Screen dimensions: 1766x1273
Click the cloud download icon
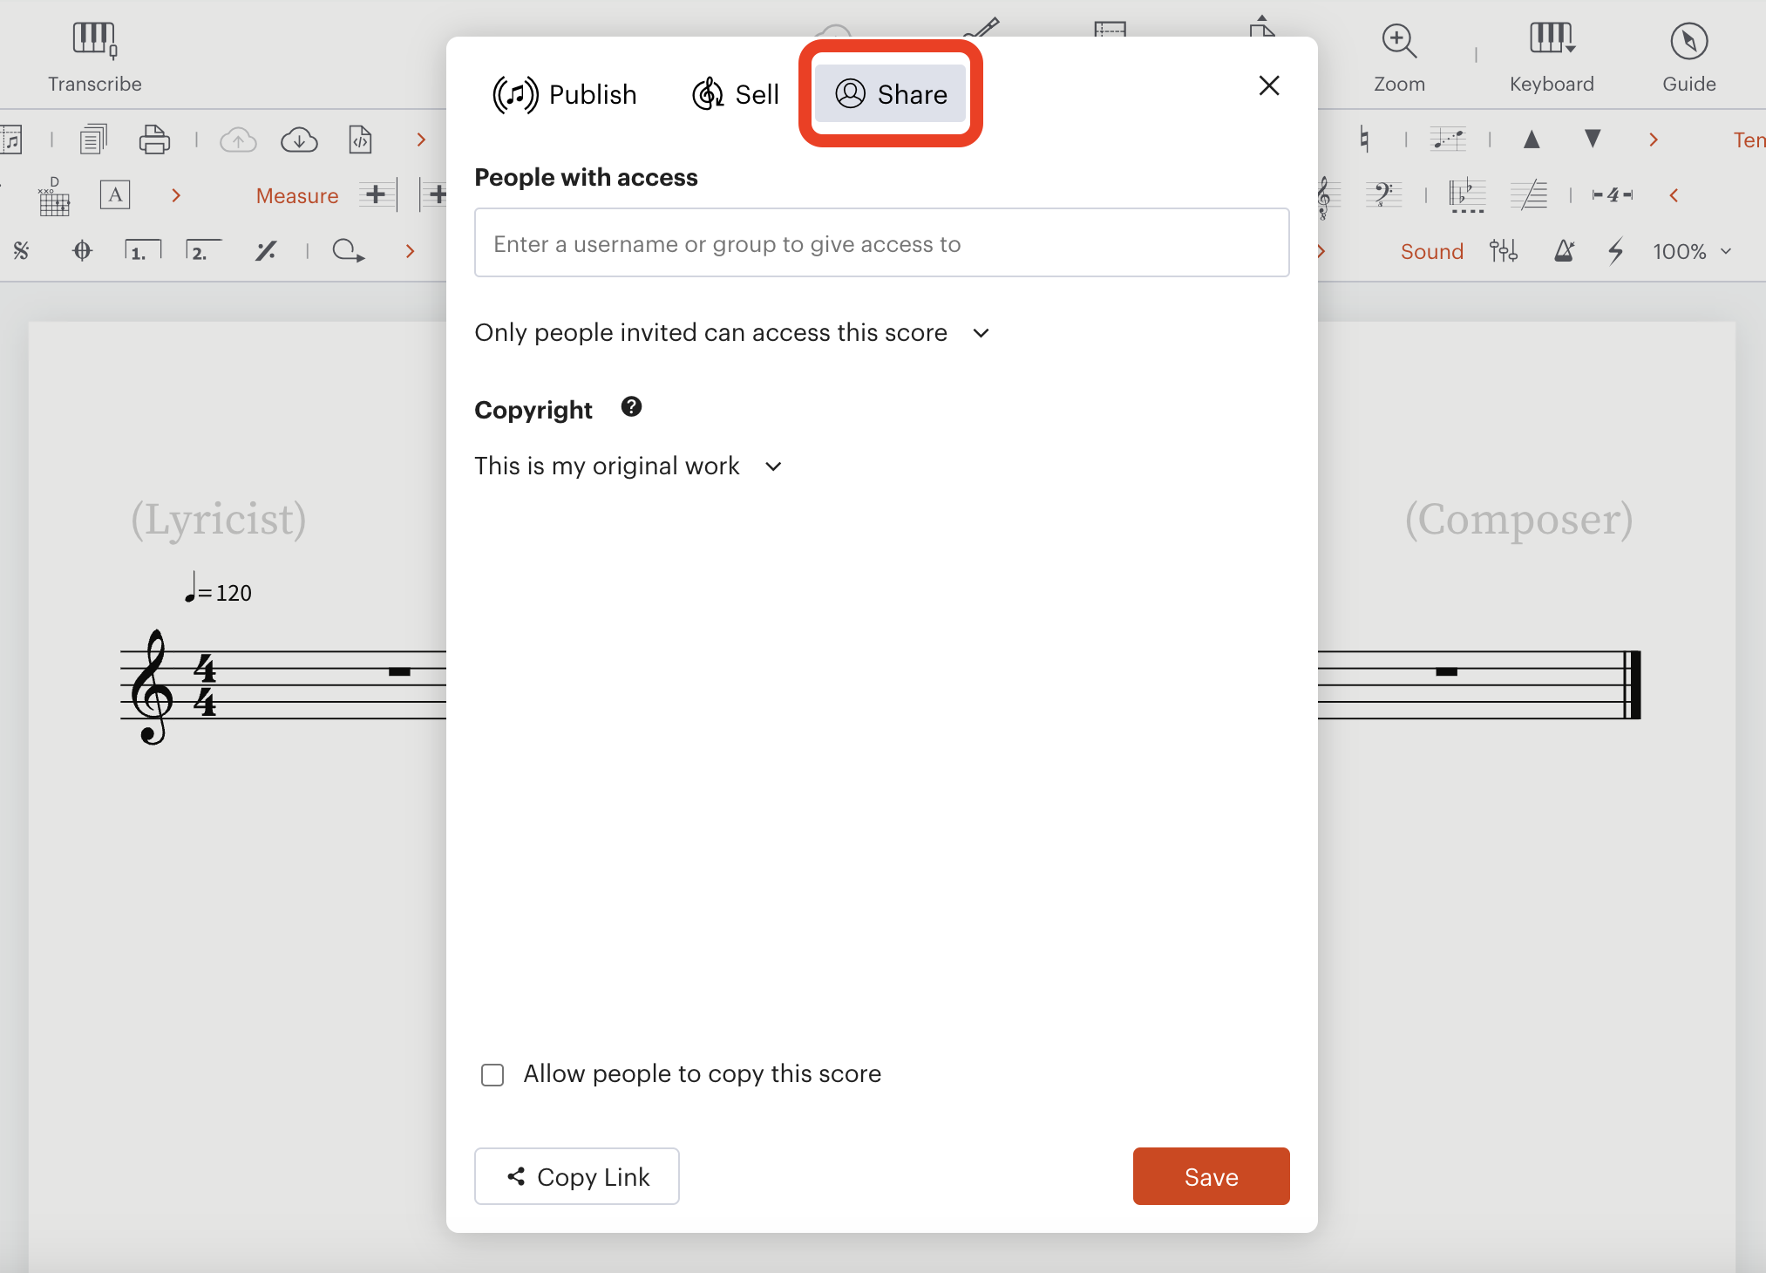[x=299, y=140]
